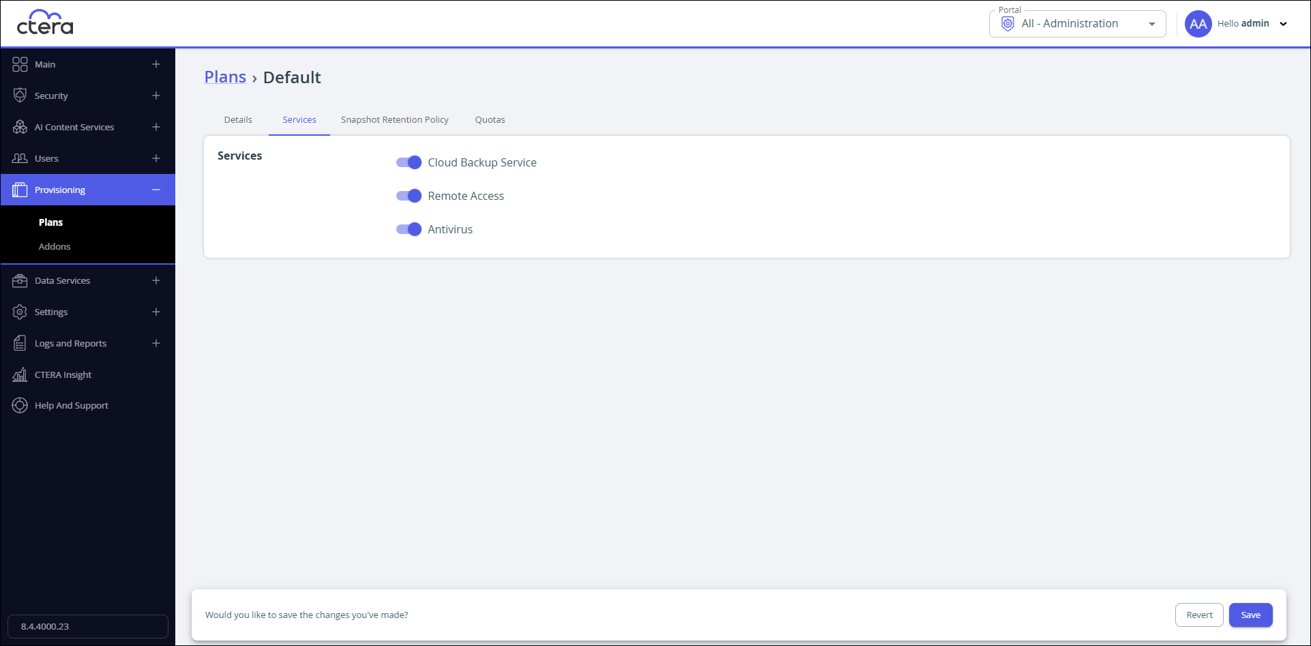Select the Services tab
The height and width of the screenshot is (646, 1311).
[299, 119]
